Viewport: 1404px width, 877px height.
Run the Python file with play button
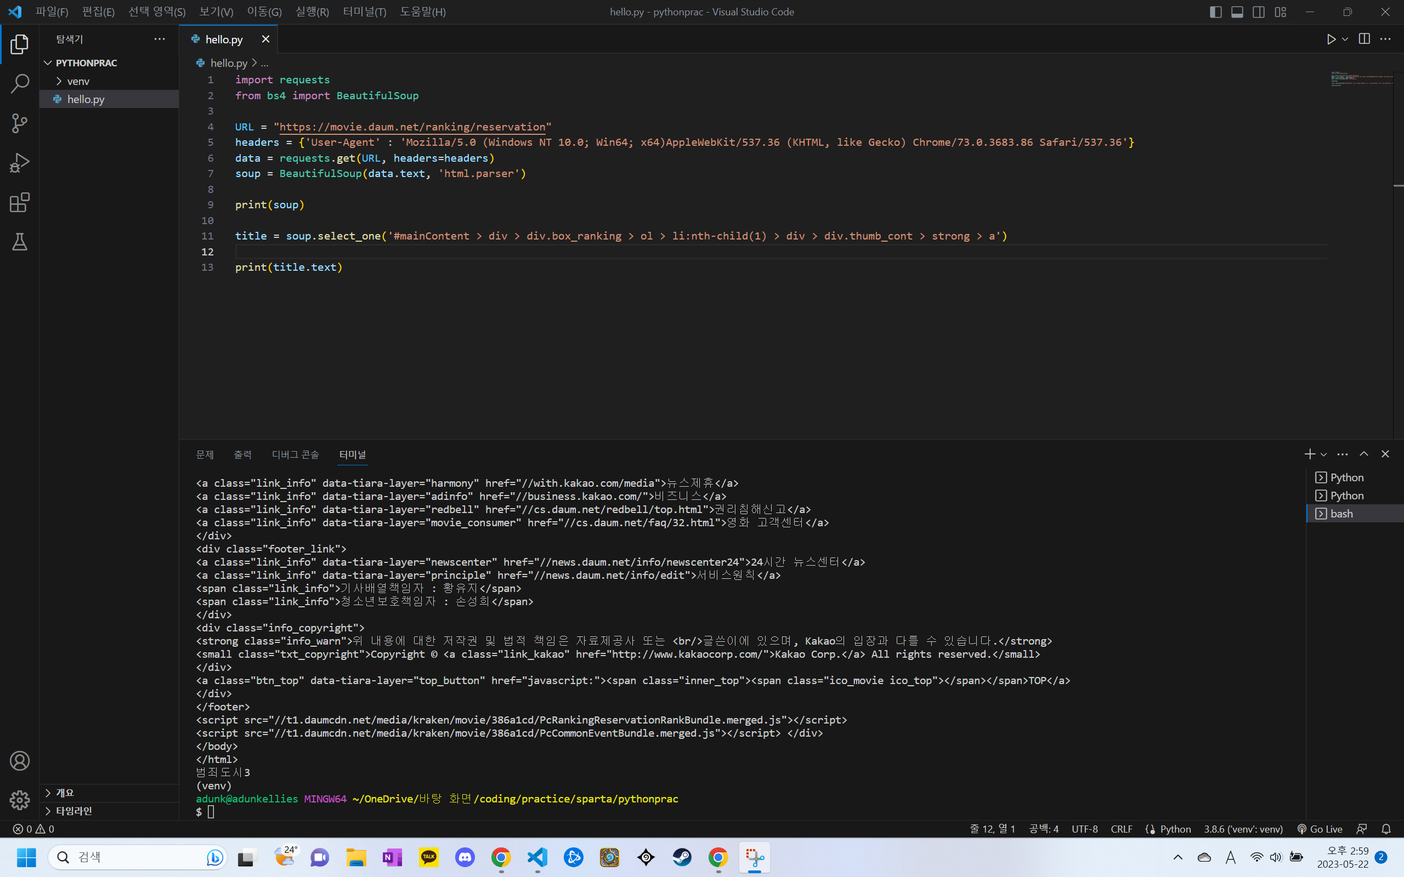pyautogui.click(x=1331, y=39)
